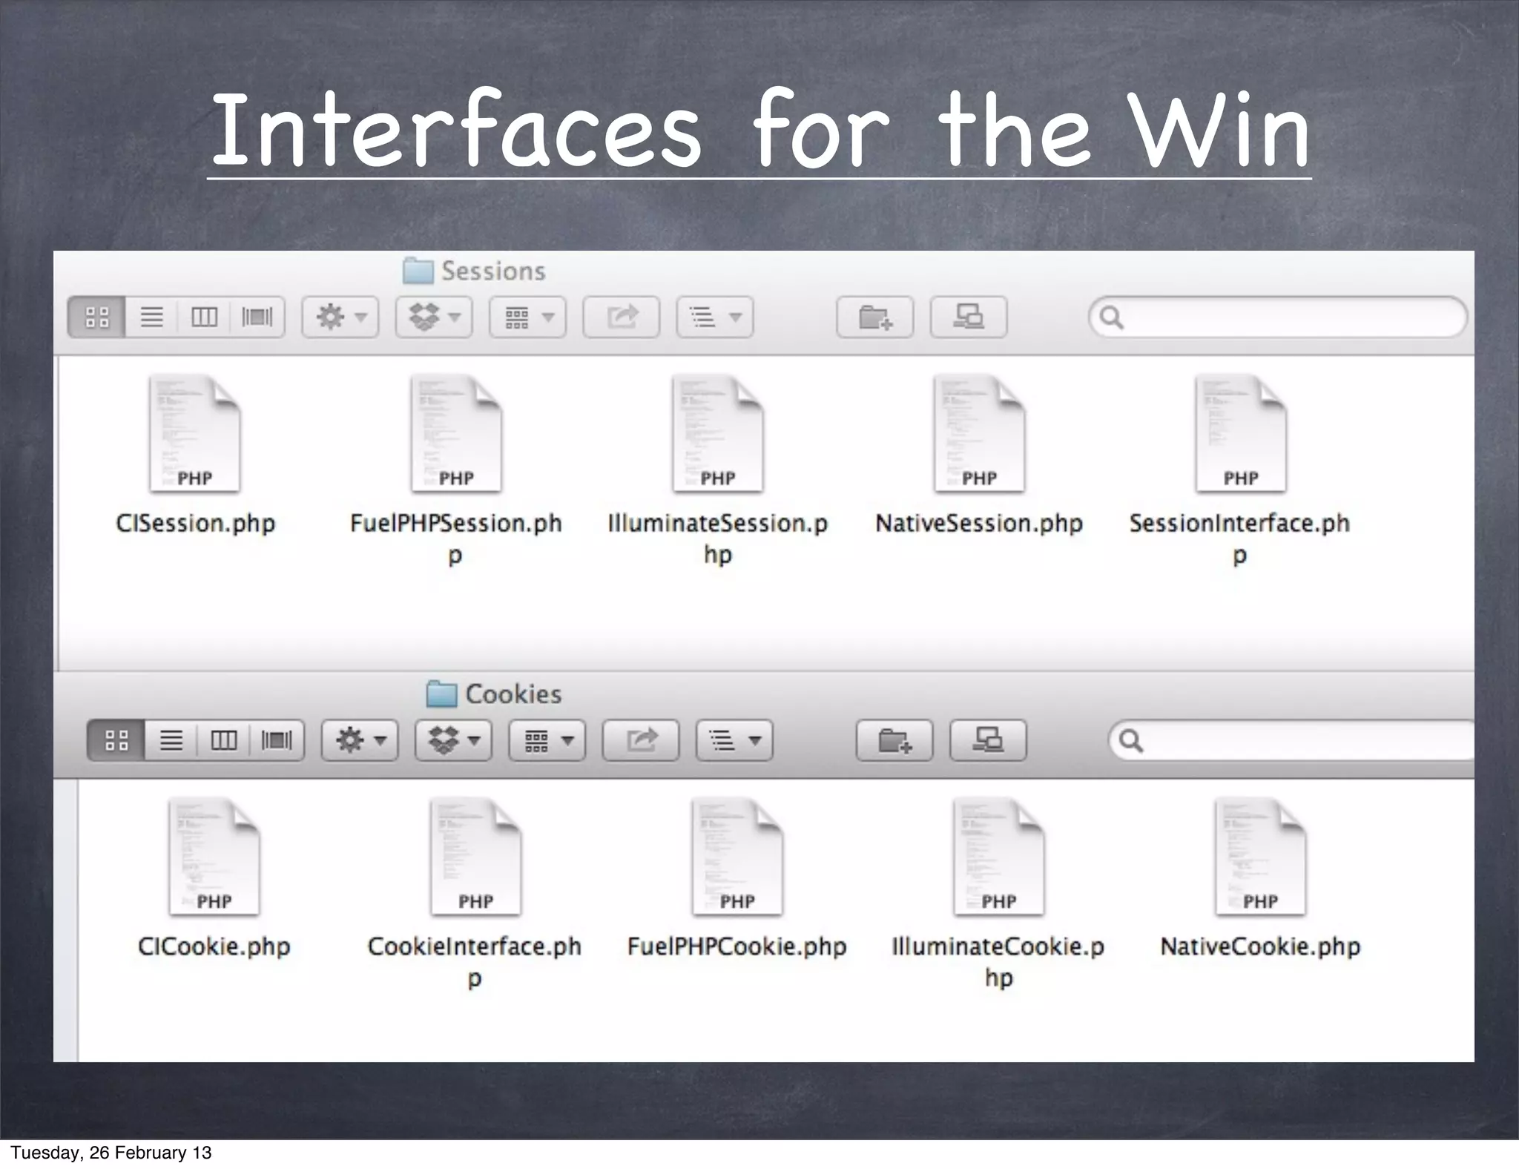1519x1169 pixels.
Task: Open the Dropbox menu in Cookies window
Action: [453, 740]
